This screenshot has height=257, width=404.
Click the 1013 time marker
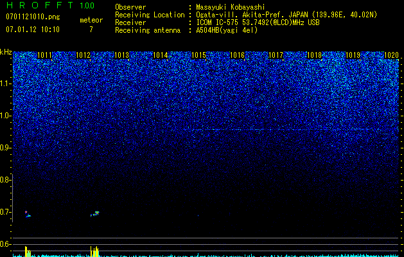tap(121, 55)
